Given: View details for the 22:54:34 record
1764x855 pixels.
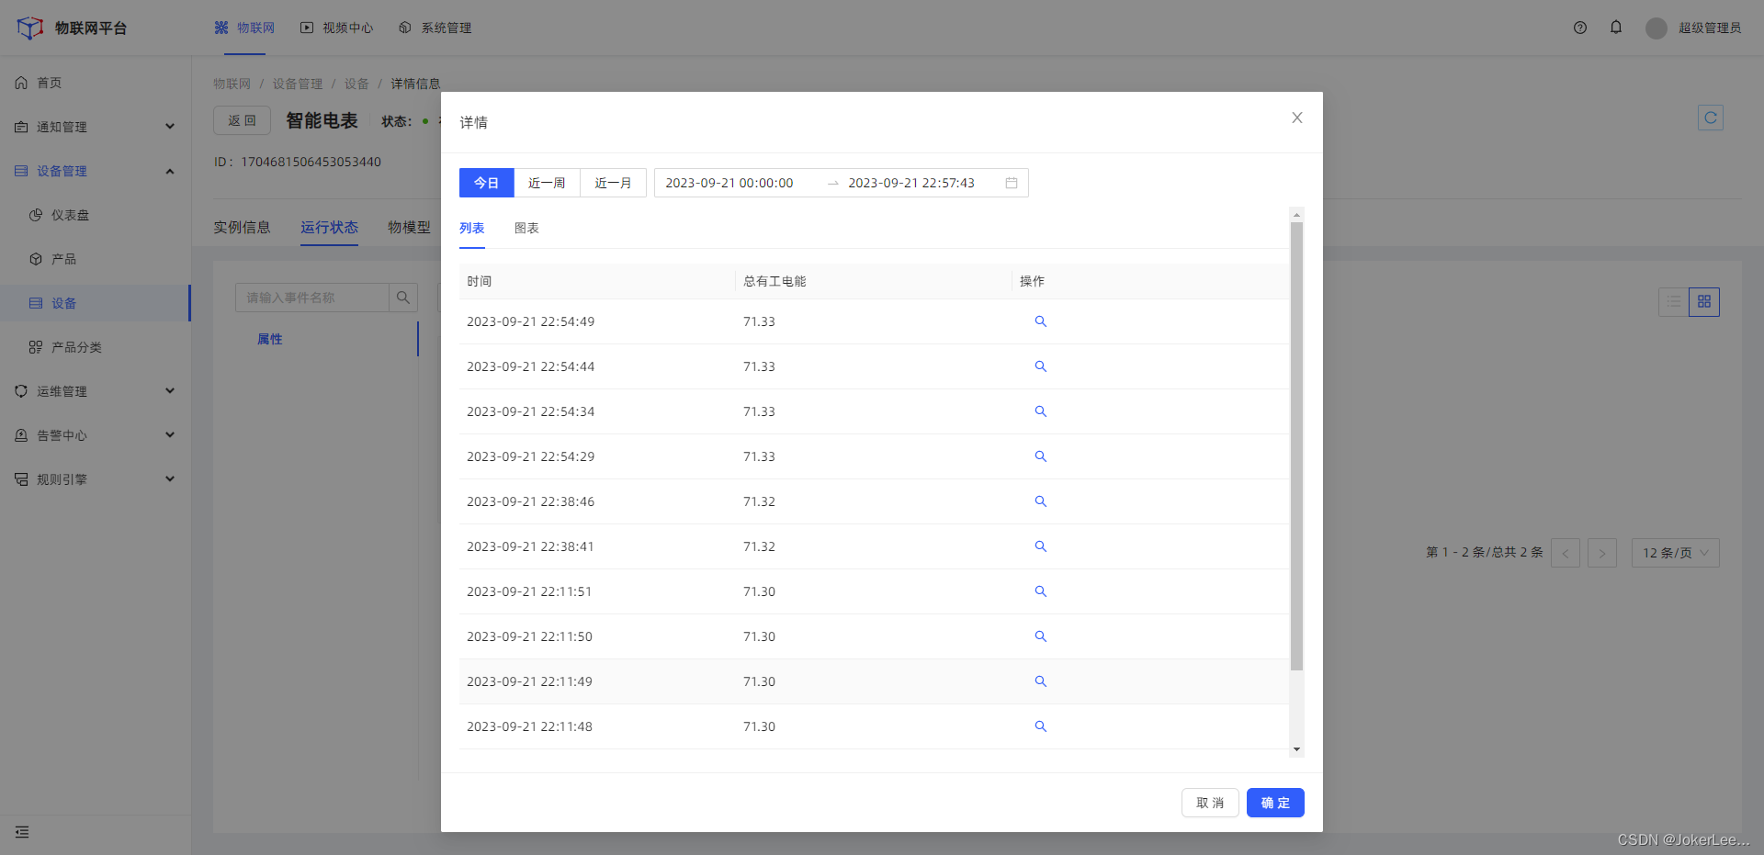Looking at the screenshot, I should point(1040,411).
